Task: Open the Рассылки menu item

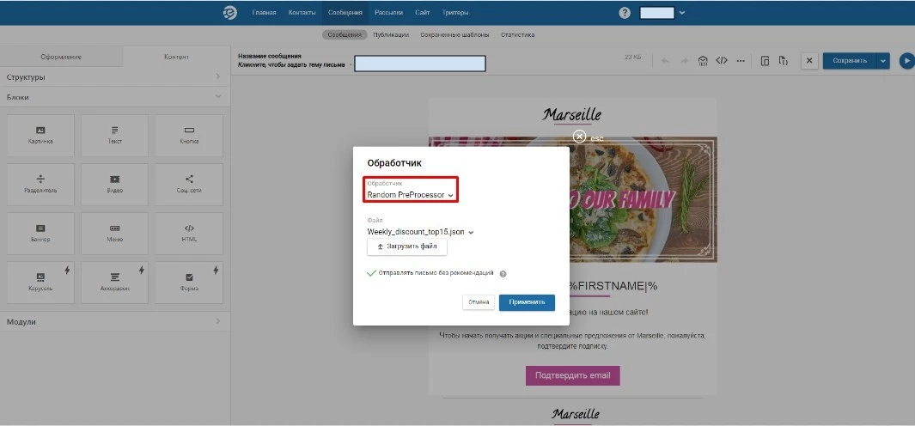Action: (388, 13)
